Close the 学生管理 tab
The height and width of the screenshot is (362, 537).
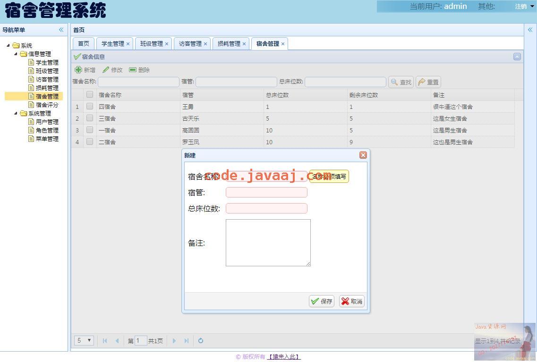click(128, 44)
